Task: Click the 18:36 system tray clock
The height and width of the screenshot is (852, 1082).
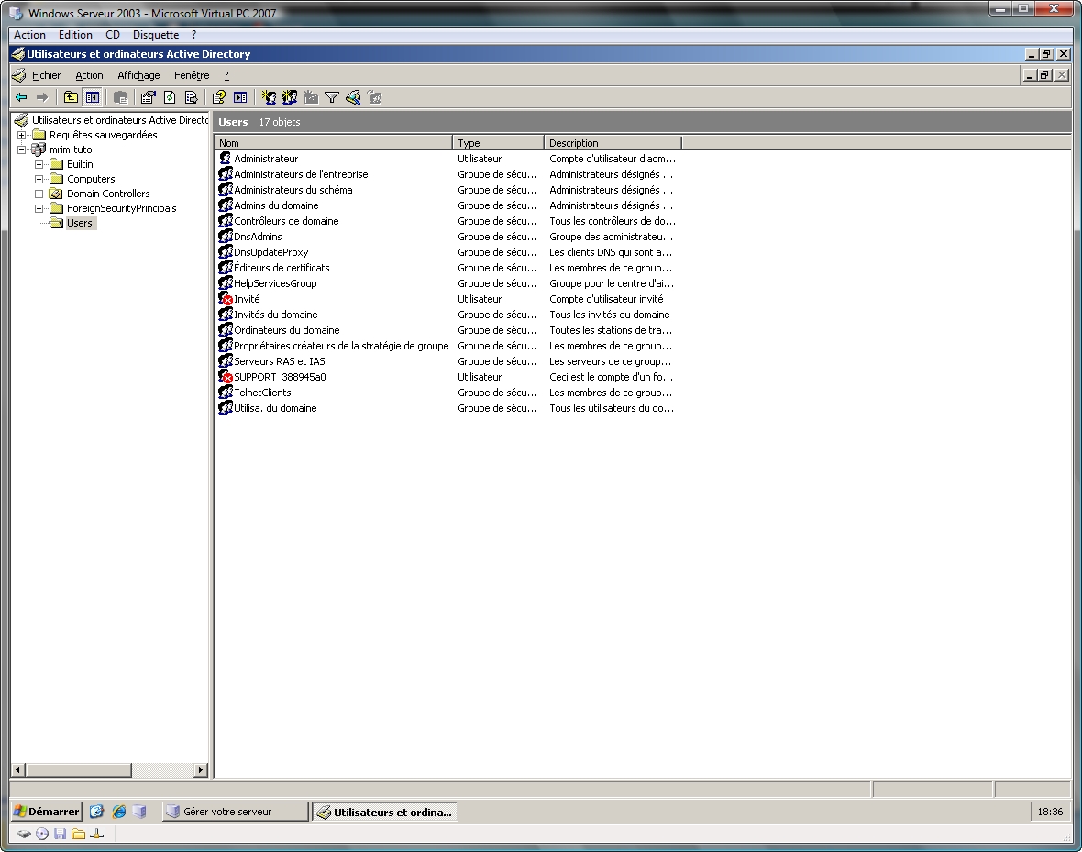Action: [1050, 812]
